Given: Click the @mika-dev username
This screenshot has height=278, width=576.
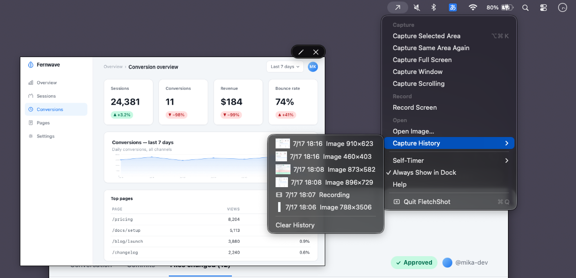Looking at the screenshot, I should coord(471,263).
